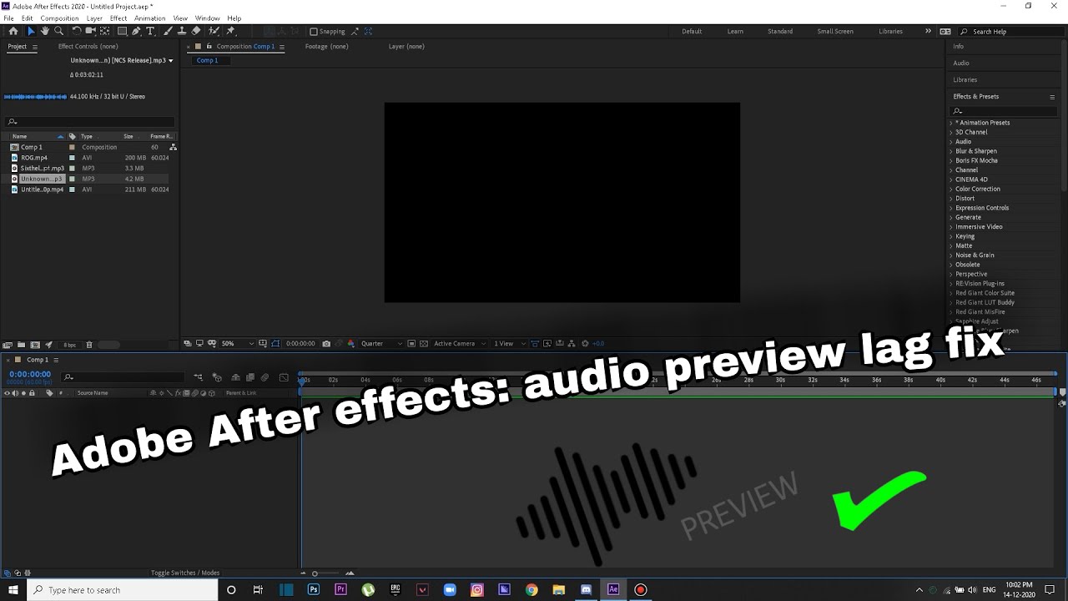Select the Eraser tool
1068x601 pixels.
pos(196,31)
